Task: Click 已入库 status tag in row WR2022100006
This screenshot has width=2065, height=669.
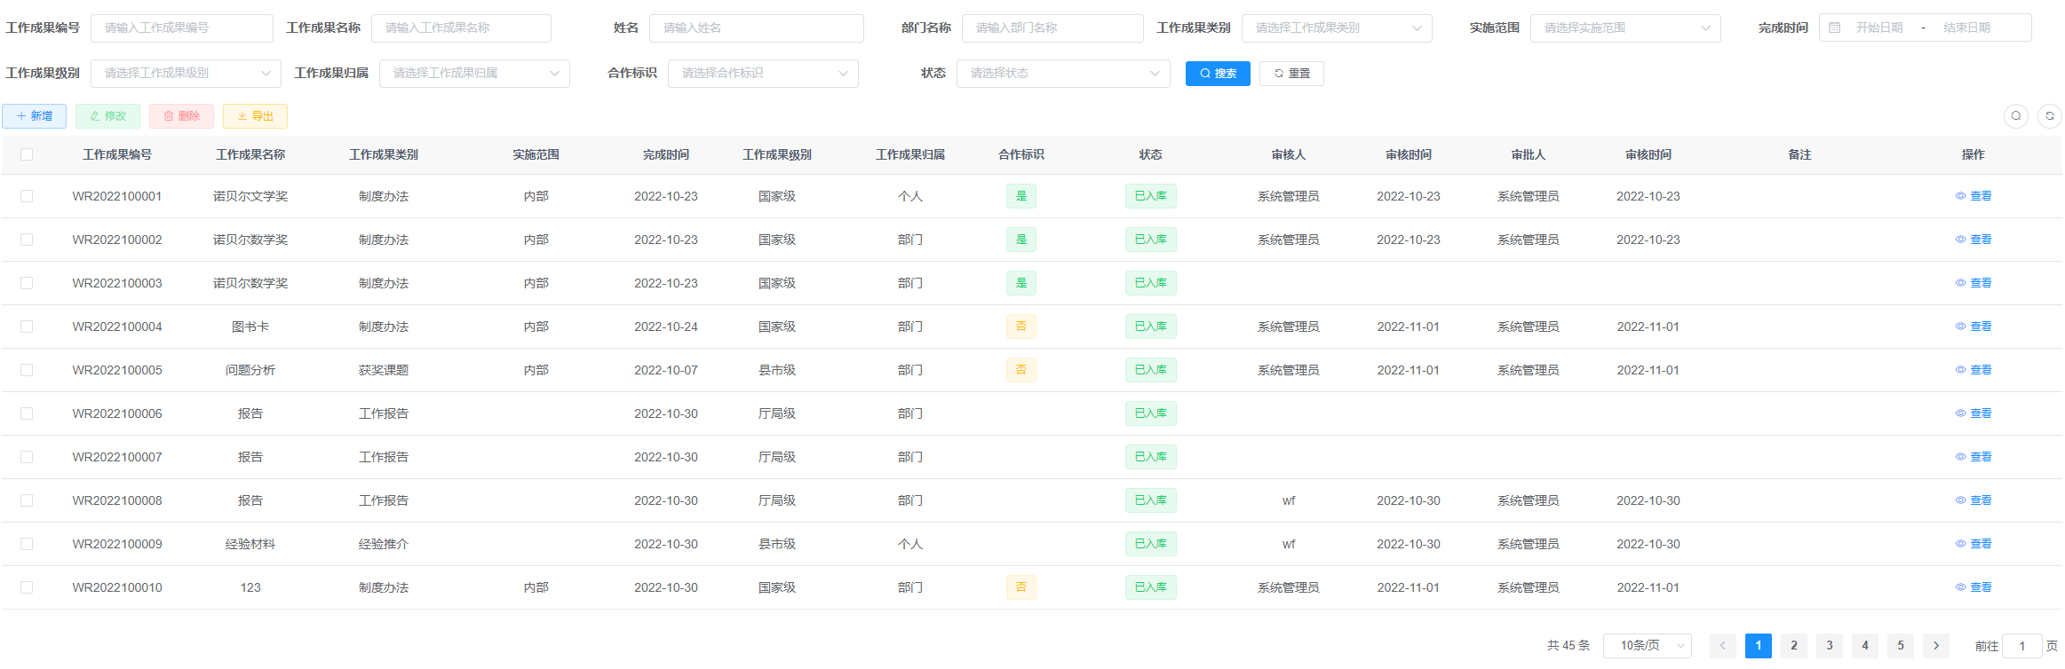Action: pyautogui.click(x=1150, y=413)
